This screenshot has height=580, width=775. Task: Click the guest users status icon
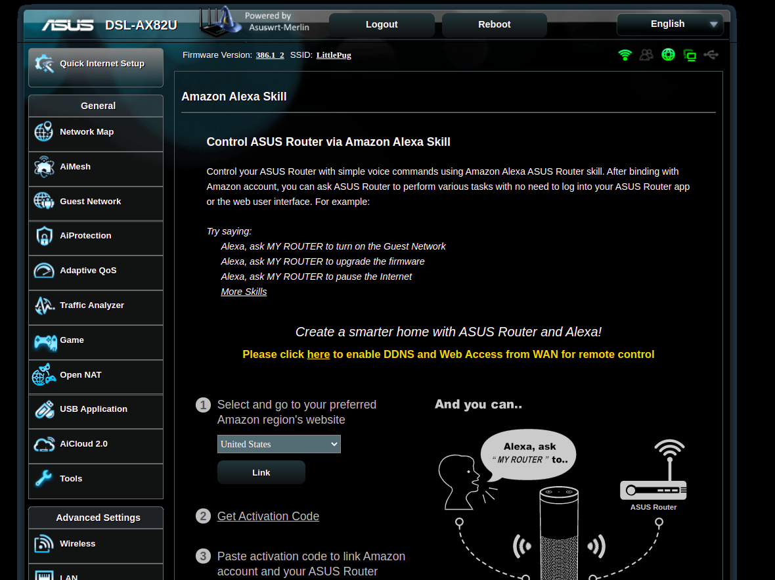[646, 55]
